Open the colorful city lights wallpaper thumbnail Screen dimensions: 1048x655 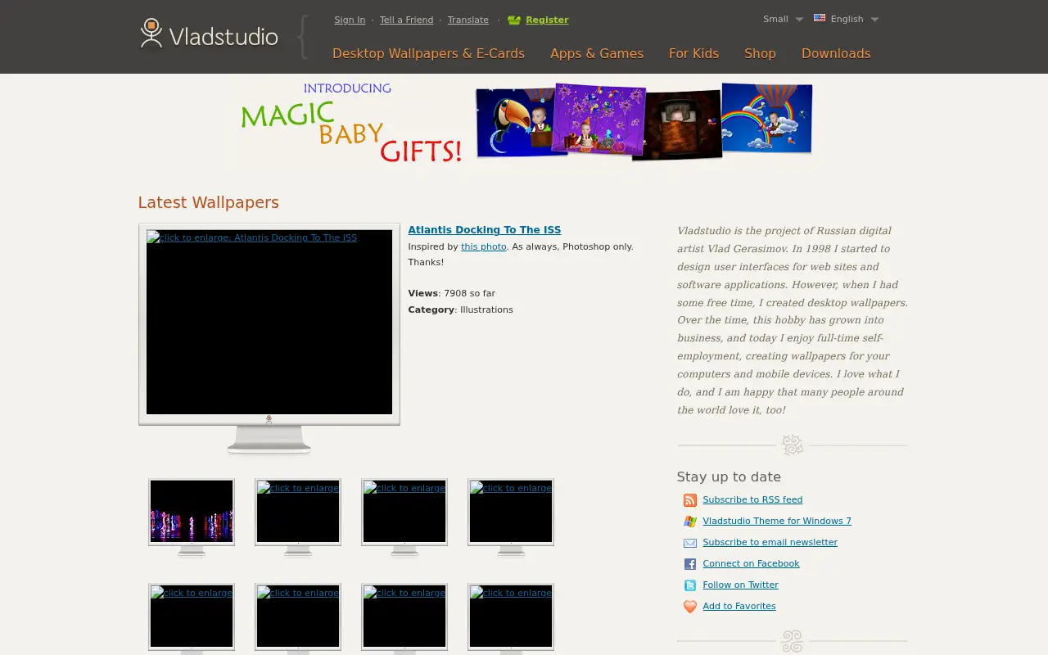coord(192,512)
